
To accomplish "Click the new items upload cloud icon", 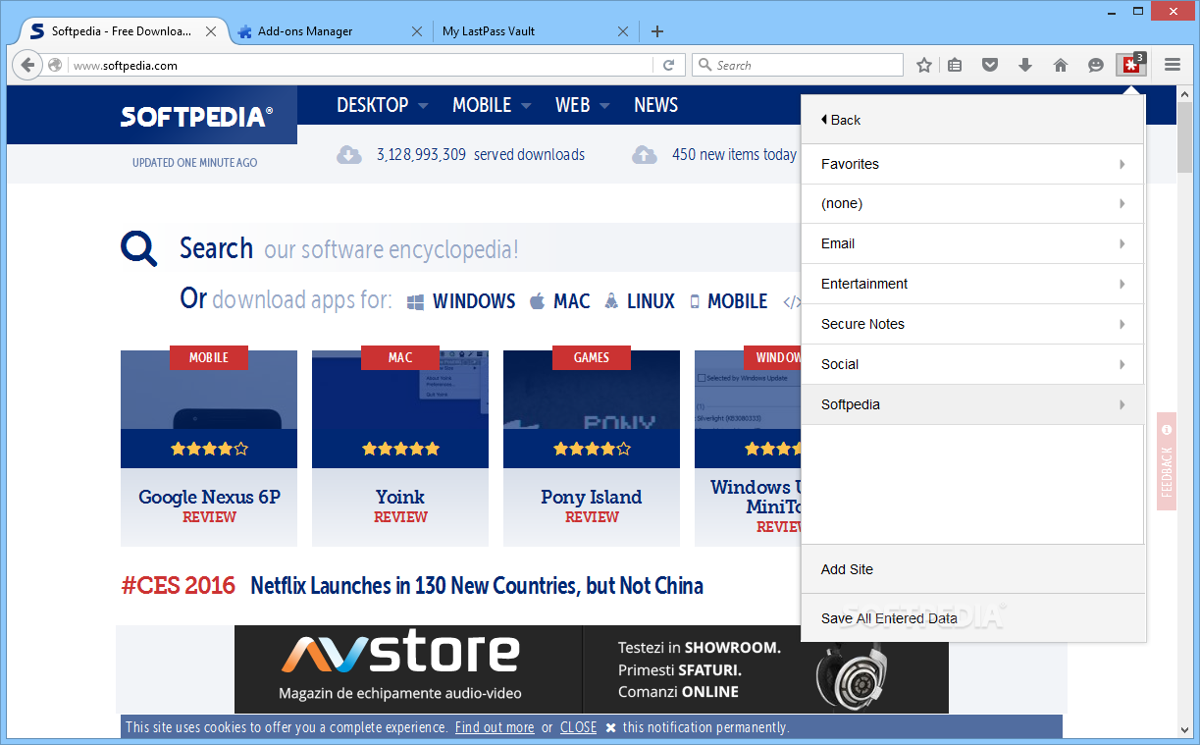I will tap(644, 154).
